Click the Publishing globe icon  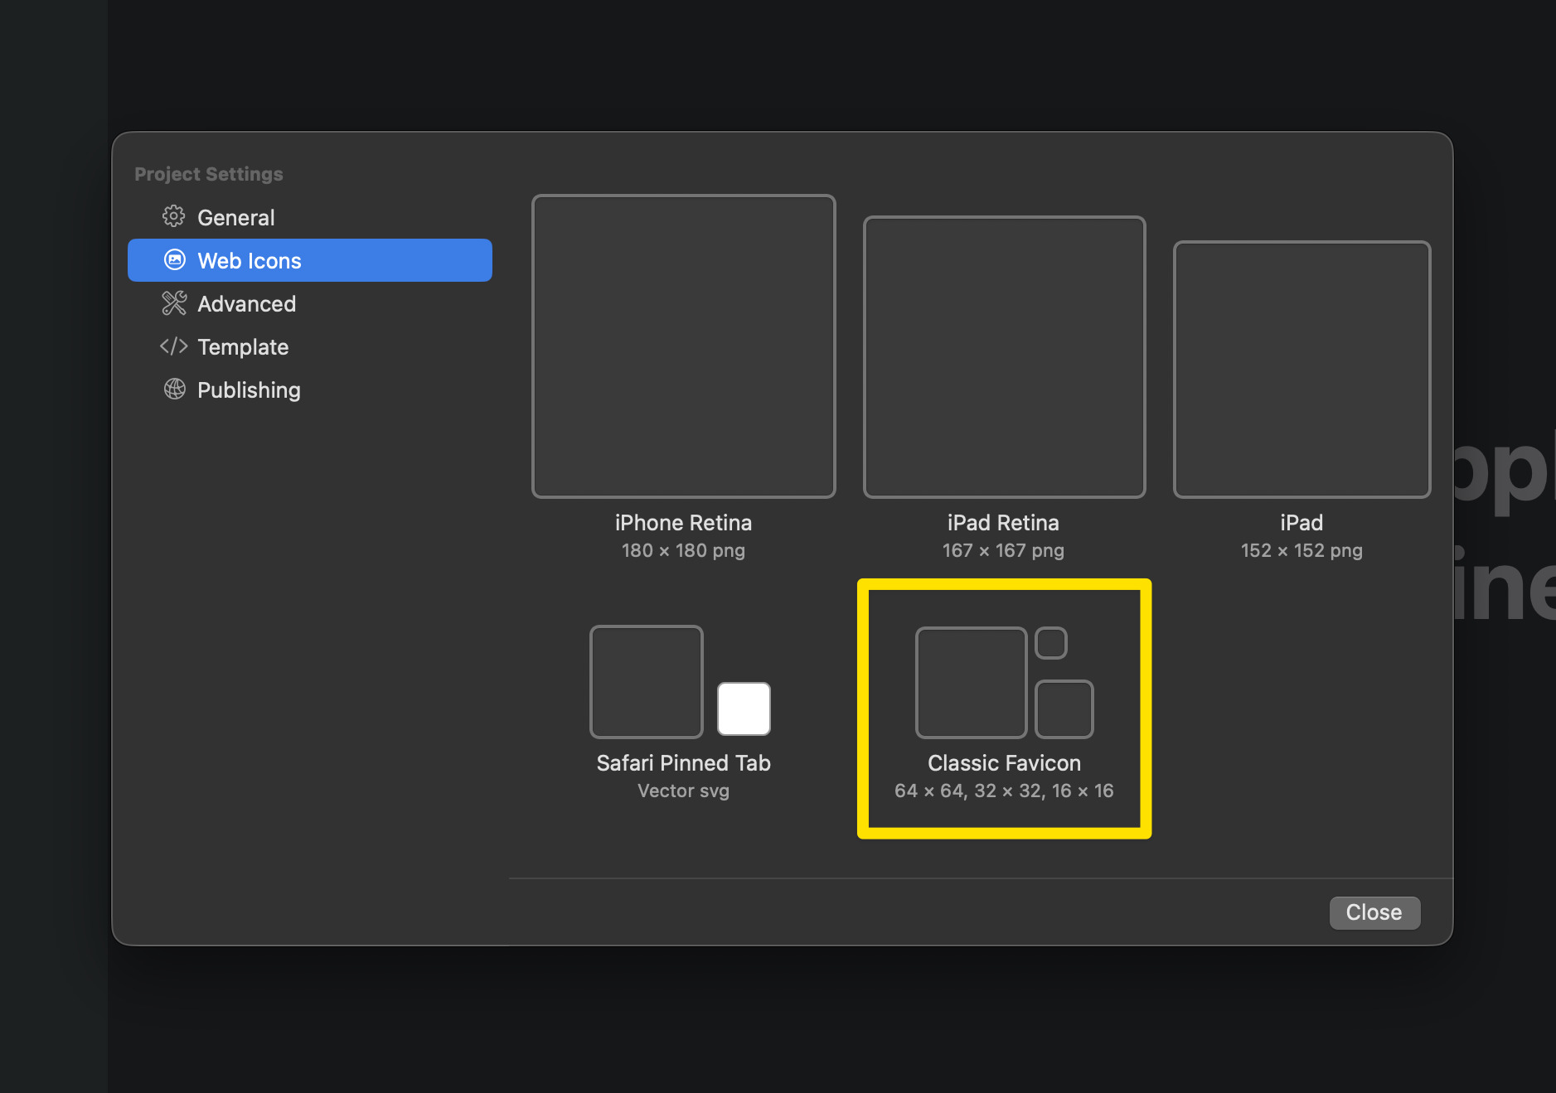(174, 389)
